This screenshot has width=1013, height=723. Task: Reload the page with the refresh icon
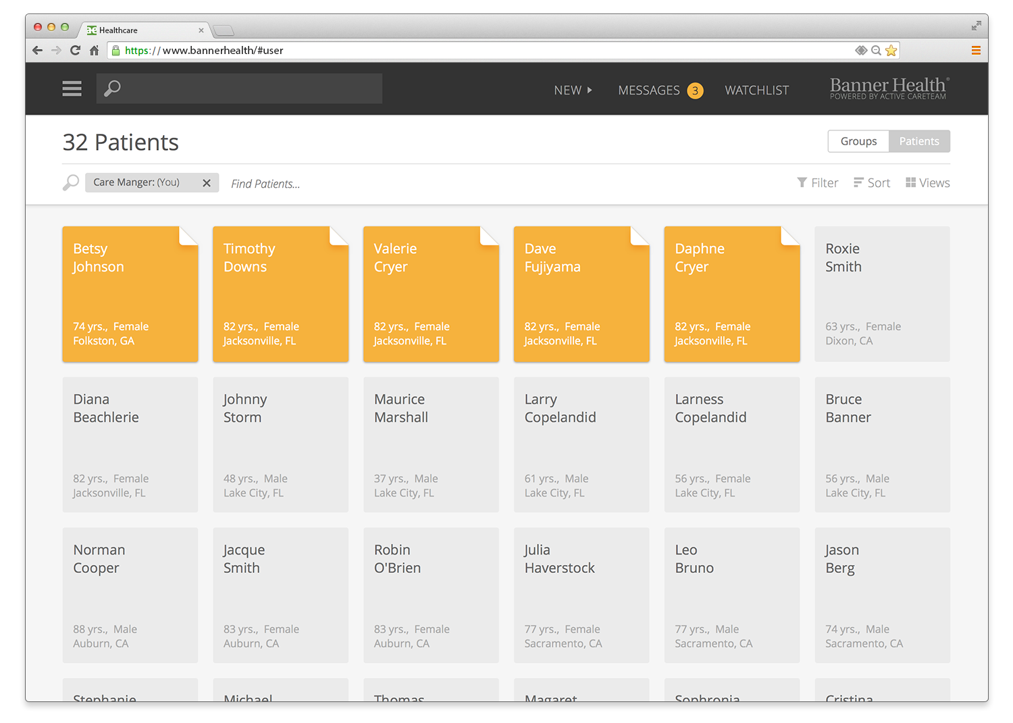75,50
